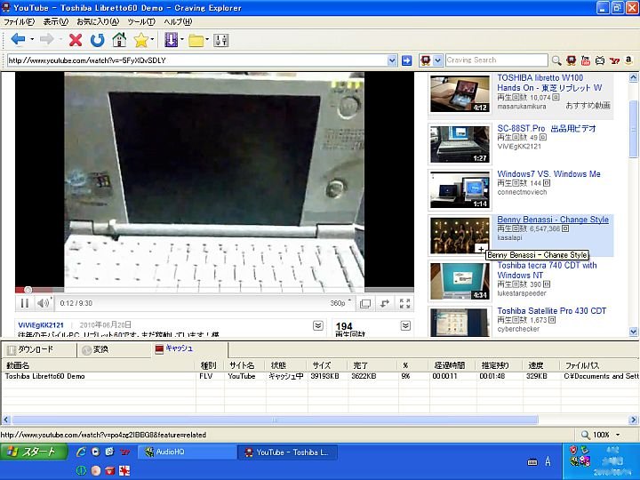Pause the video playback
640x480 pixels.
pos(25,303)
